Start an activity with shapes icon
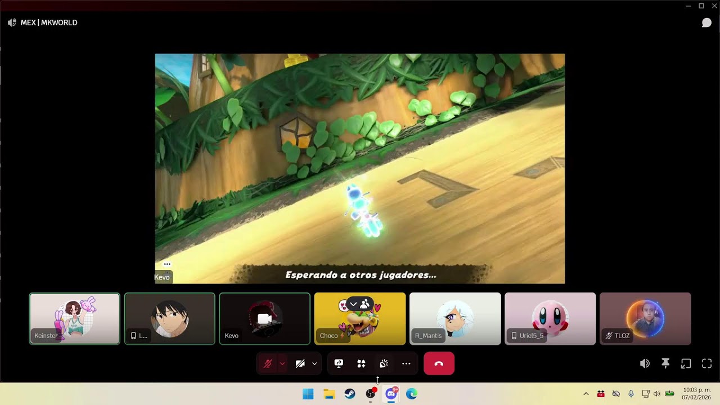 tap(361, 364)
